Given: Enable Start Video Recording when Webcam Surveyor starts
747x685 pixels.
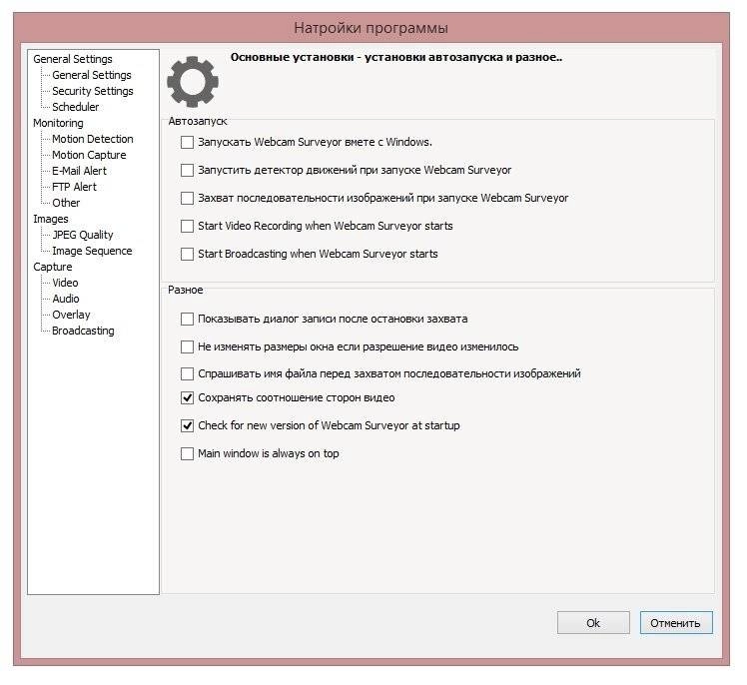Looking at the screenshot, I should tap(187, 226).
